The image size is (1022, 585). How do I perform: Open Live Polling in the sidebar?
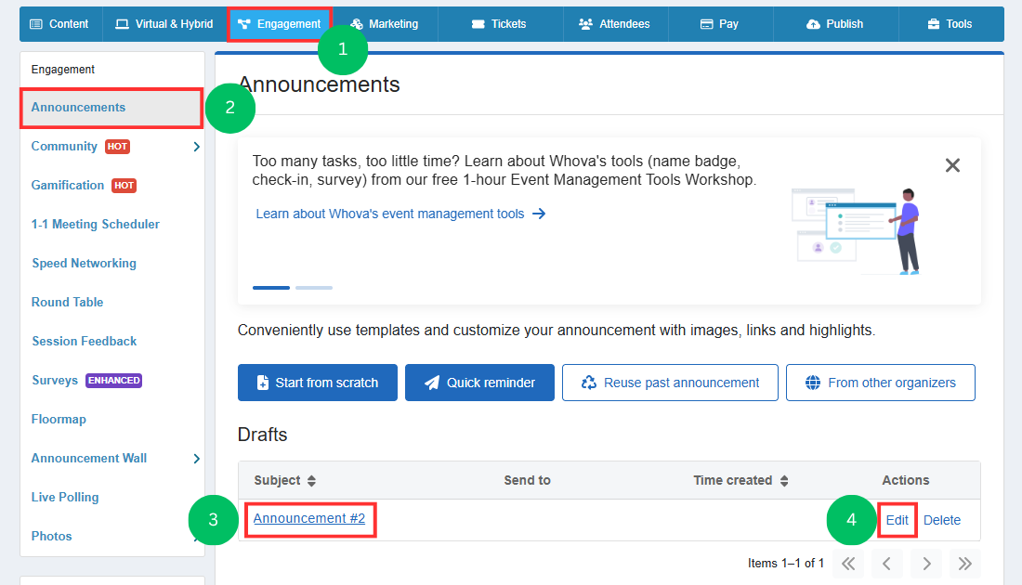pos(65,497)
